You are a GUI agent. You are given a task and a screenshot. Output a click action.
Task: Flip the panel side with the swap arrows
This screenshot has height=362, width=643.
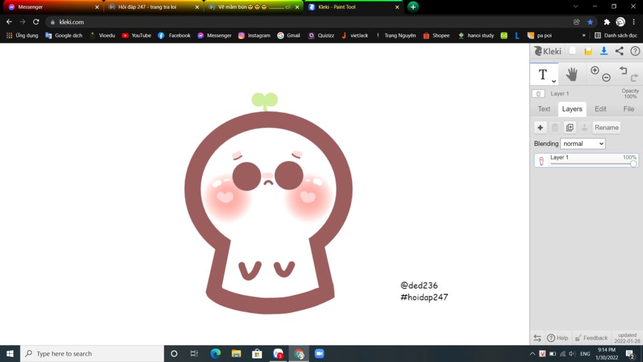pyautogui.click(x=538, y=337)
